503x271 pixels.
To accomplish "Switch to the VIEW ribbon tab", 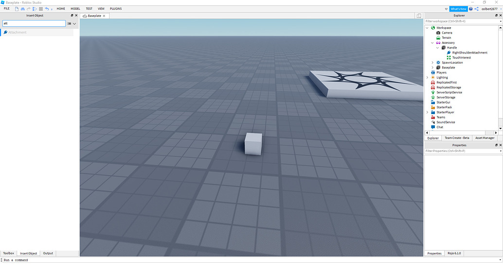I will [x=101, y=9].
